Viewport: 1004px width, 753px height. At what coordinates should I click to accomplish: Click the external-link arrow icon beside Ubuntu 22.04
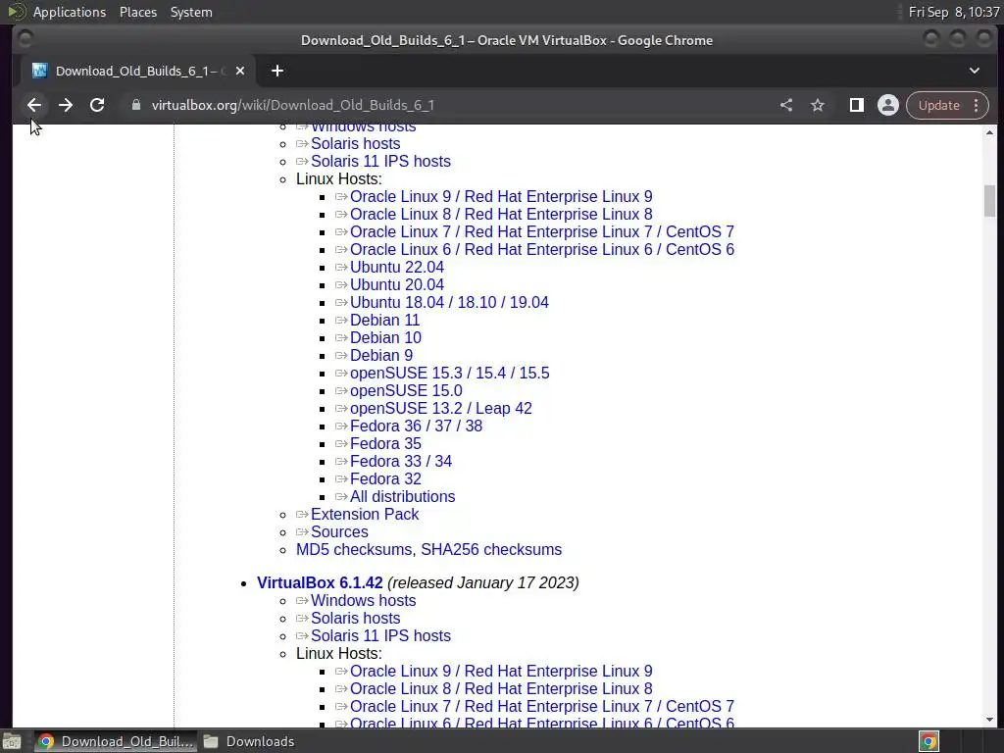coord(341,267)
